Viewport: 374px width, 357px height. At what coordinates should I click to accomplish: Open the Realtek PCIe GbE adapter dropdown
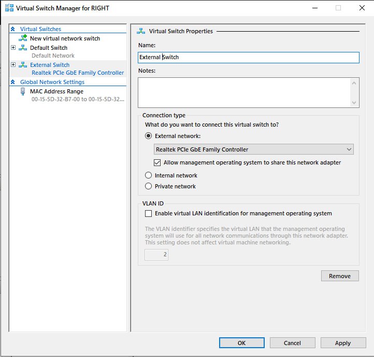click(x=254, y=149)
